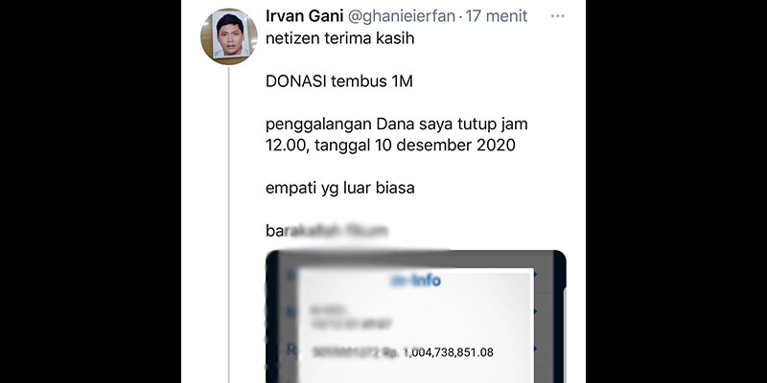Screen dimensions: 767x383
Task: Click the blurred account number before Rp
Action: 346,351
